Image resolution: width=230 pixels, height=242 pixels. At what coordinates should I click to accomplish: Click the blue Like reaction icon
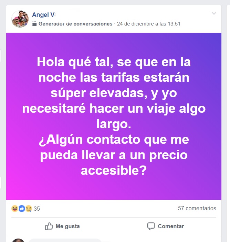(x=22, y=209)
